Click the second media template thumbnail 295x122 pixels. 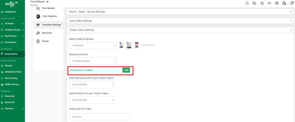129,45
